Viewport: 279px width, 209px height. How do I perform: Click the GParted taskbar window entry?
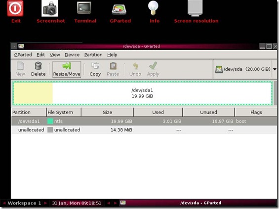[x=198, y=203]
